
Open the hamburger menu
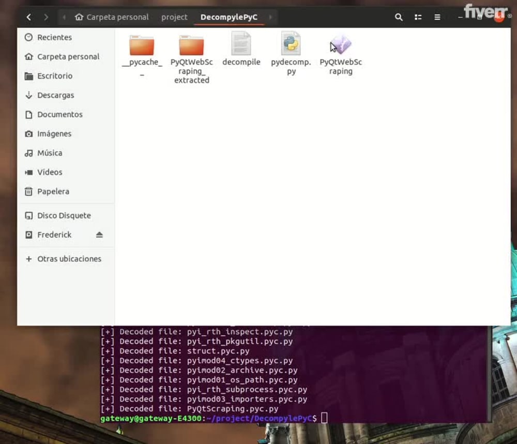[x=437, y=17]
